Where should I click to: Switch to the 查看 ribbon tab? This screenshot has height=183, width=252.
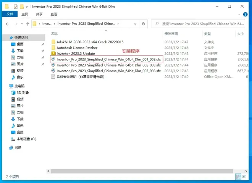(54, 14)
